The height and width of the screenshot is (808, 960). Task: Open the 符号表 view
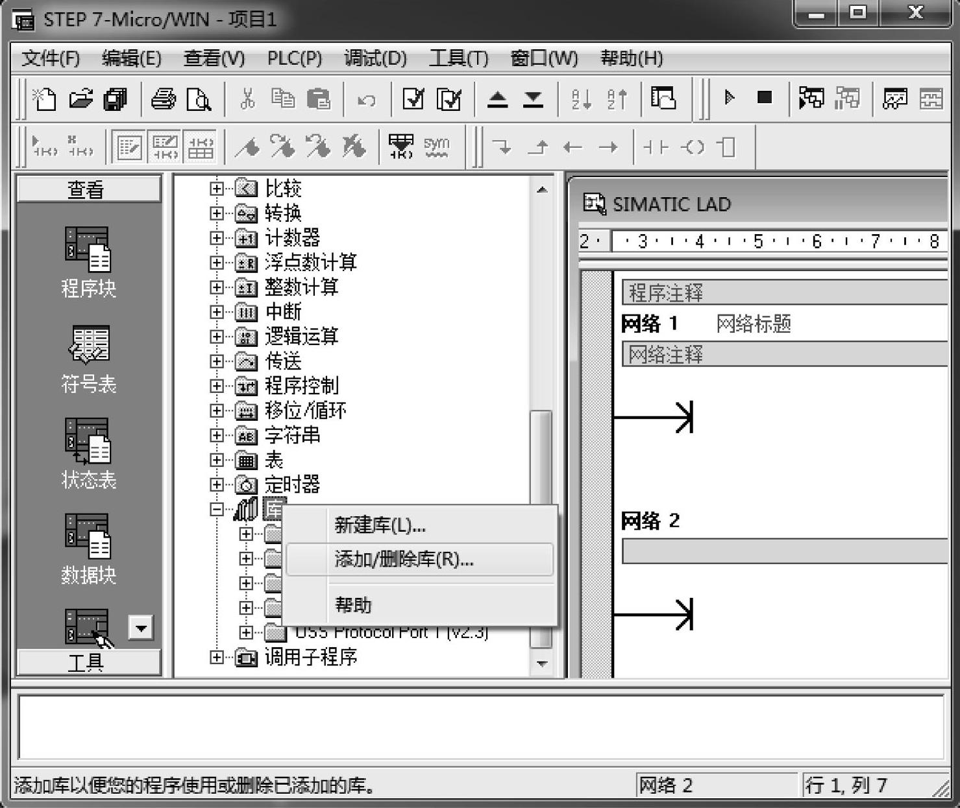tap(88, 360)
